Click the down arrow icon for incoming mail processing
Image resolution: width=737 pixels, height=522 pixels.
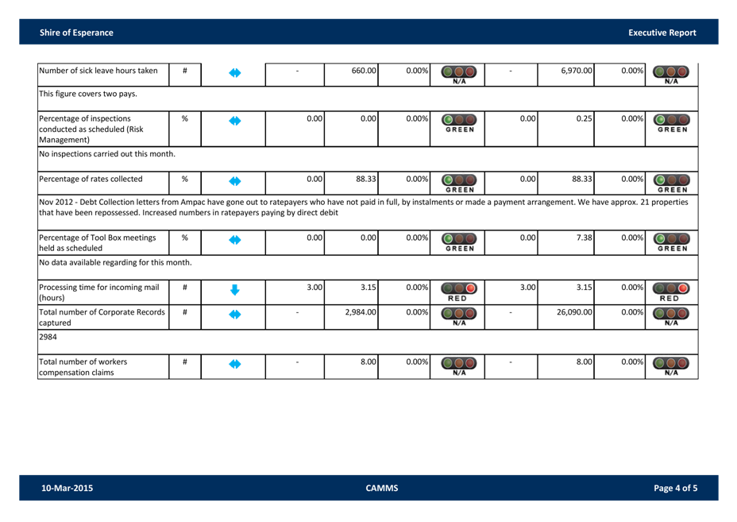(234, 289)
